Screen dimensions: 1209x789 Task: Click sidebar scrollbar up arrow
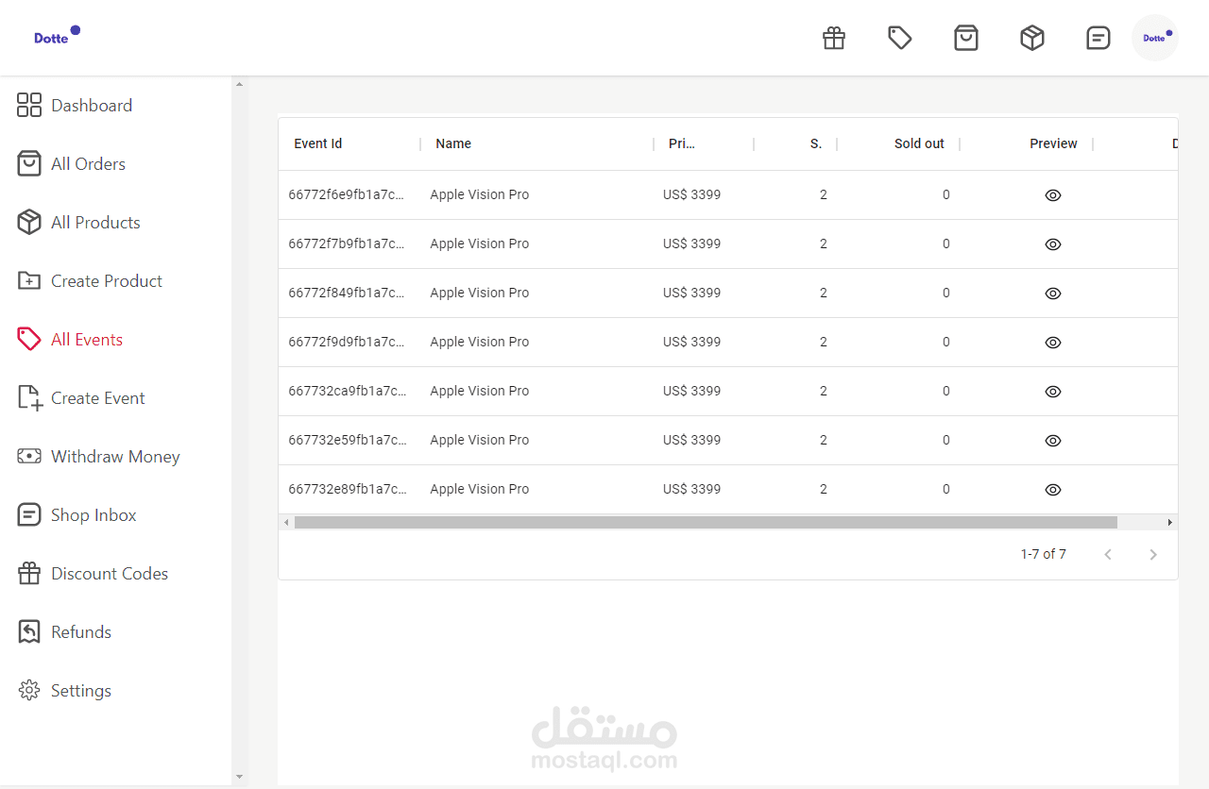pyautogui.click(x=239, y=84)
